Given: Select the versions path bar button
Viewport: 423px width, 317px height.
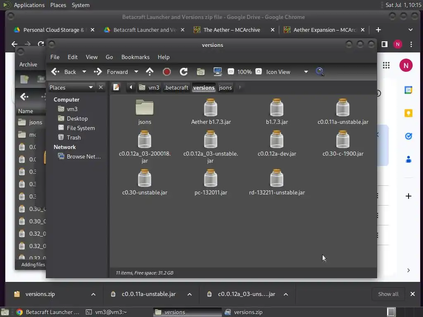Looking at the screenshot, I should click(x=204, y=88).
